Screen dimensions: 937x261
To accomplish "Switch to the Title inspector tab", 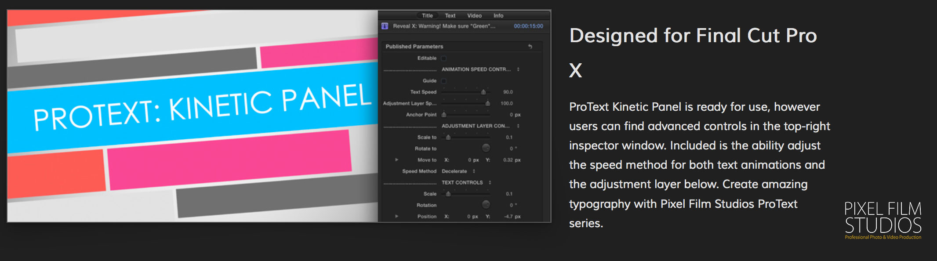I will coord(427,16).
